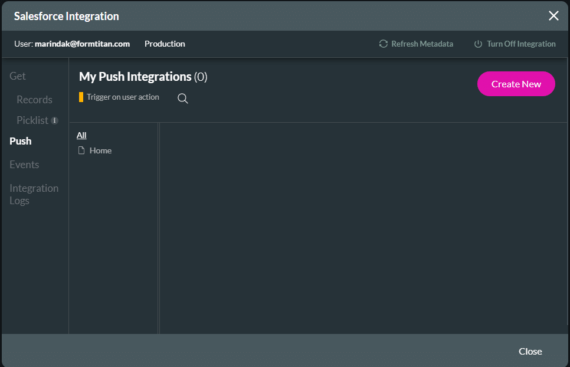
Task: Open the Picklist subsection
Action: 32,120
